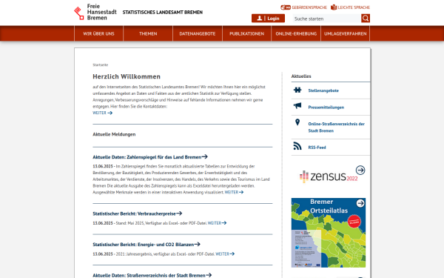The image size is (444, 278).
Task: Open the RSS-Feed link
Action: tap(317, 148)
